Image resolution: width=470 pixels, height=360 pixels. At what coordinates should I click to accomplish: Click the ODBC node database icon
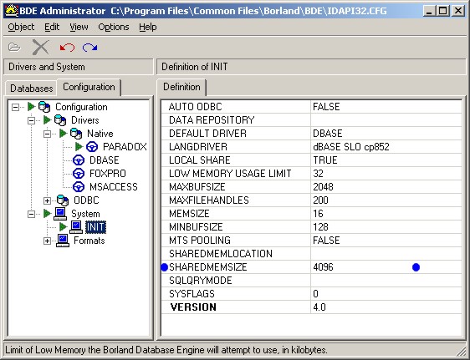click(x=63, y=200)
